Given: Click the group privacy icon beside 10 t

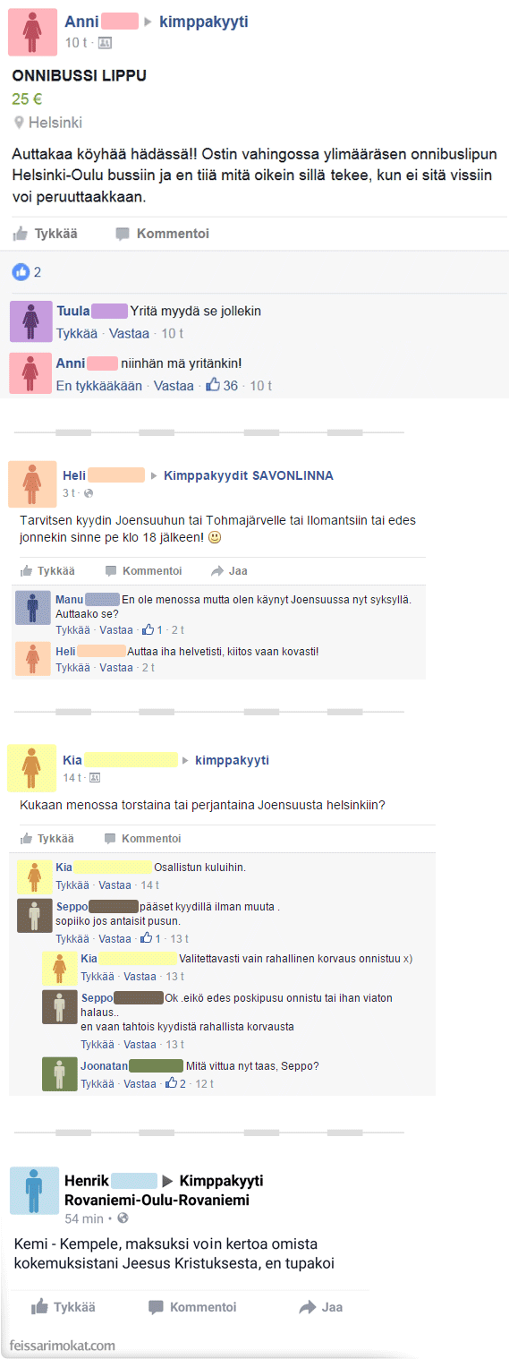Looking at the screenshot, I should click(105, 42).
